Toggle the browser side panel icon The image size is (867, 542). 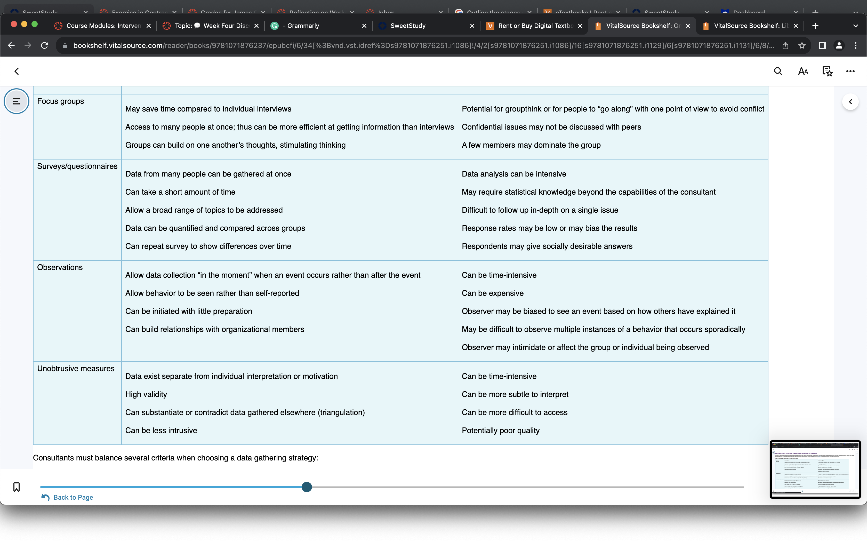[x=823, y=45]
